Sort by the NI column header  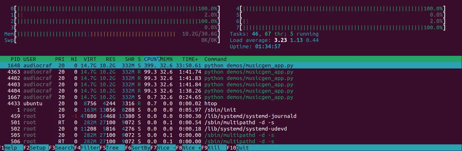click(x=74, y=59)
